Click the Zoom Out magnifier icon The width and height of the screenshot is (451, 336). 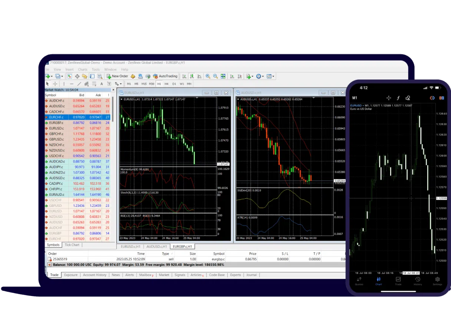pyautogui.click(x=215, y=76)
